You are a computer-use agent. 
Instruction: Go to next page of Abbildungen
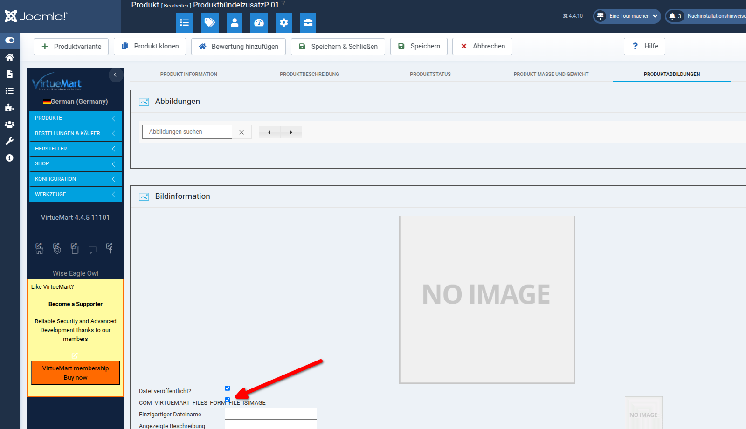click(291, 132)
